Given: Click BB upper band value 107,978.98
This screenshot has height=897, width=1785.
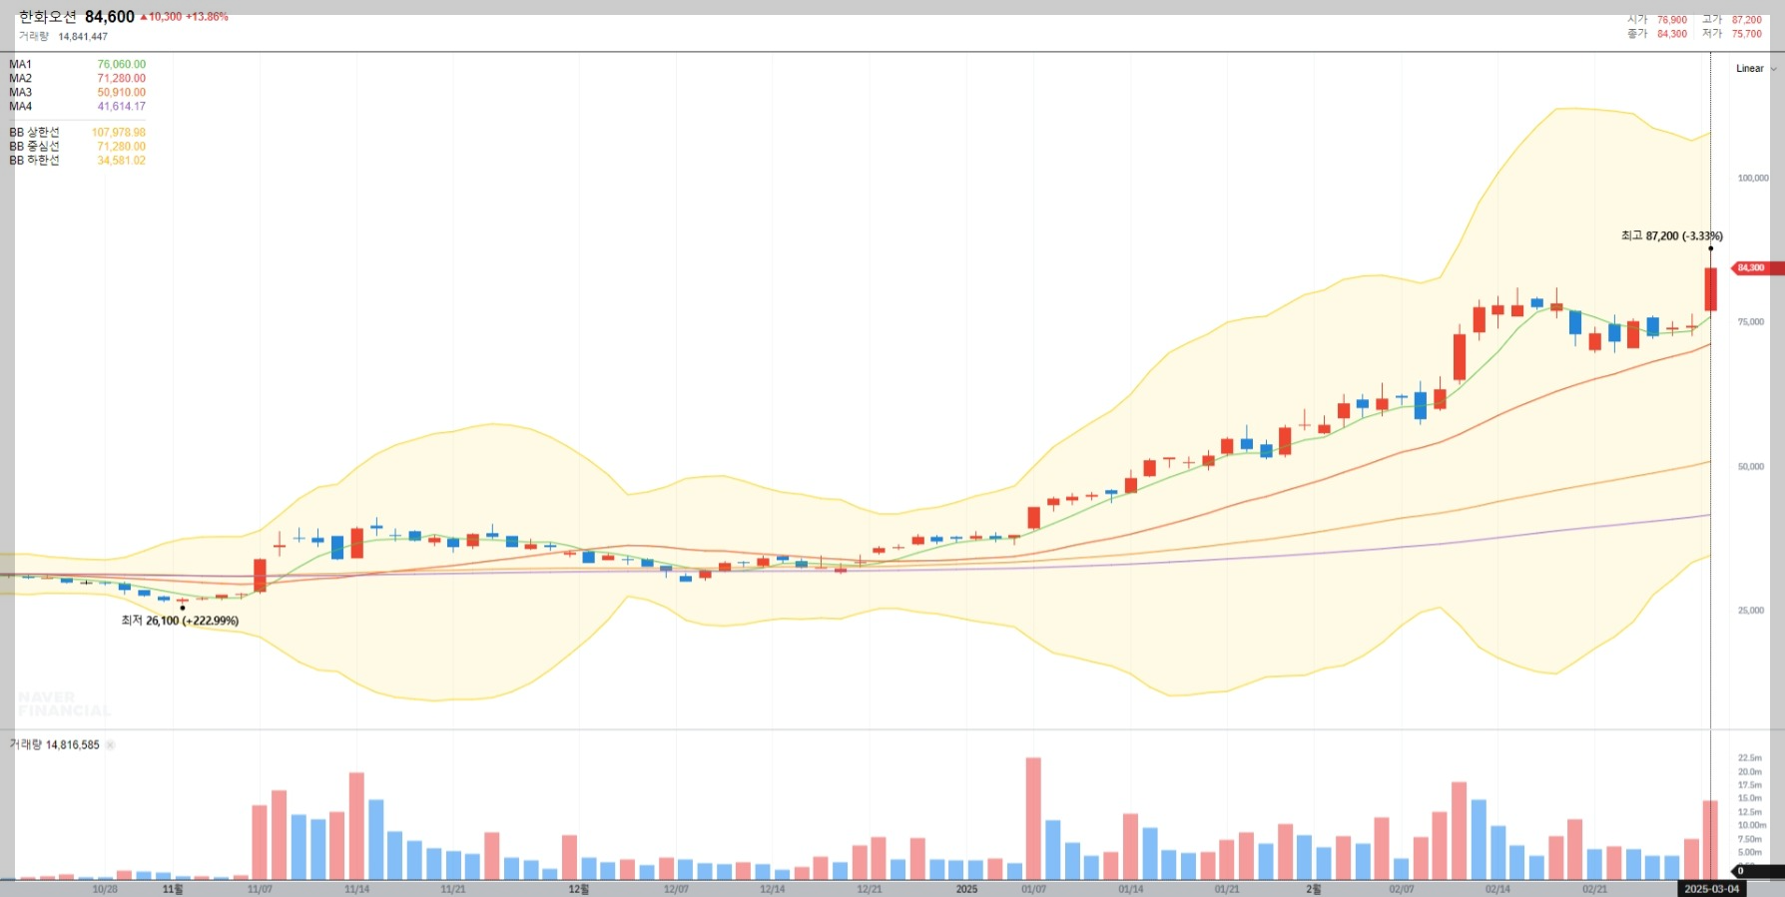Looking at the screenshot, I should [119, 133].
